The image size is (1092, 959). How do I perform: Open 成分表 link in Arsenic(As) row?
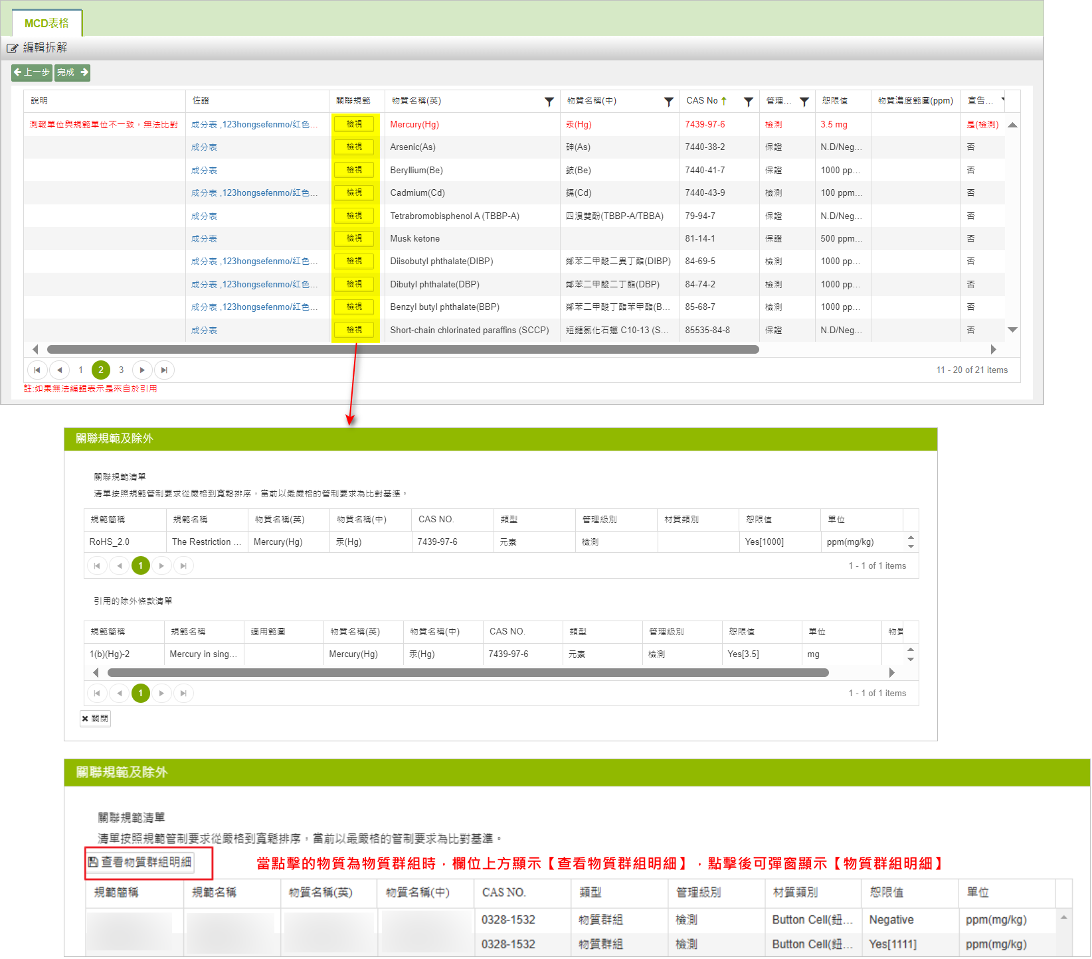pos(204,147)
